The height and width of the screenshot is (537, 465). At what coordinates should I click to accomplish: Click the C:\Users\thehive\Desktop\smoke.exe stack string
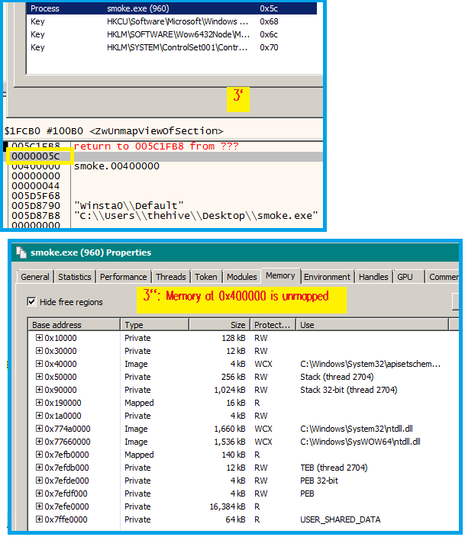(195, 216)
